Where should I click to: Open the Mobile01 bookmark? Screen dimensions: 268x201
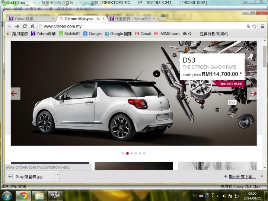click(x=69, y=33)
